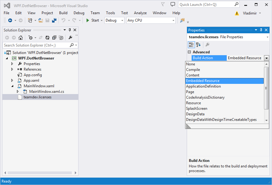Open the Solution Explorer window position dropdown

(65, 30)
